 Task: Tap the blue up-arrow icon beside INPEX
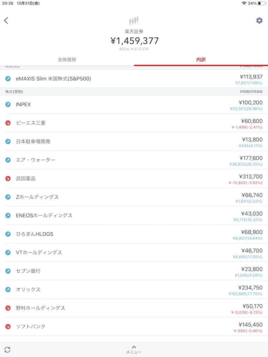(x=8, y=105)
